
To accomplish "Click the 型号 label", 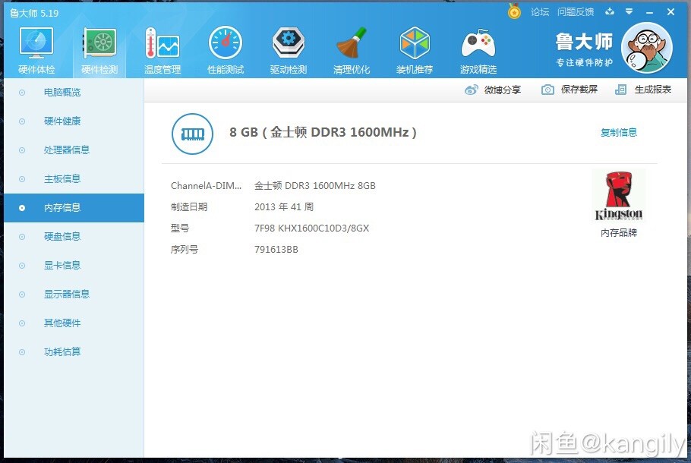I will point(180,228).
